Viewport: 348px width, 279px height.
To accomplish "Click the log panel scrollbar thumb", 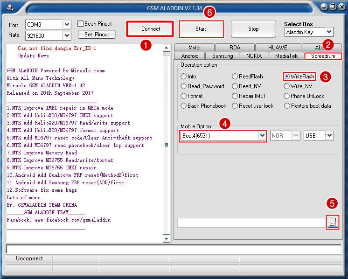I will [x=167, y=145].
